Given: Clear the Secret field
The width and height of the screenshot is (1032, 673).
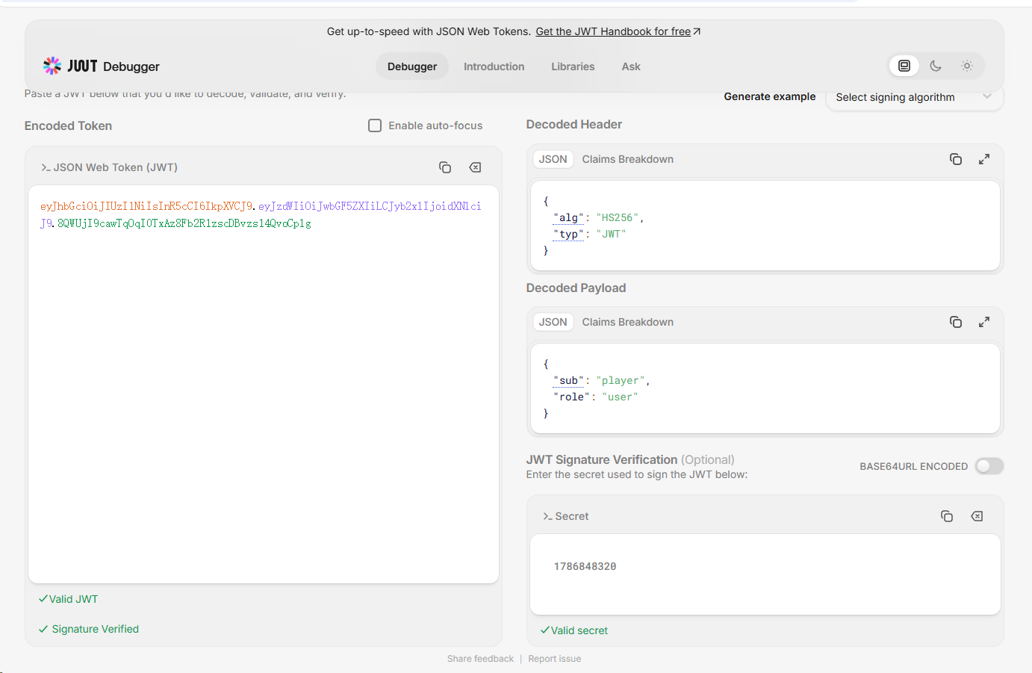Looking at the screenshot, I should 977,516.
